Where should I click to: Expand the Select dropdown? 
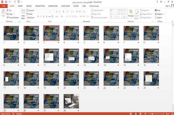[x=159, y=18]
